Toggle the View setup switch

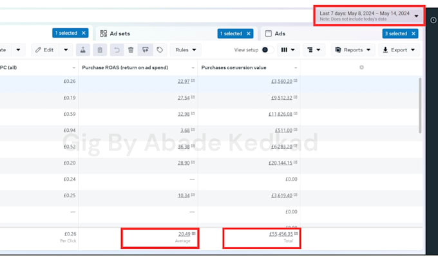click(x=268, y=50)
